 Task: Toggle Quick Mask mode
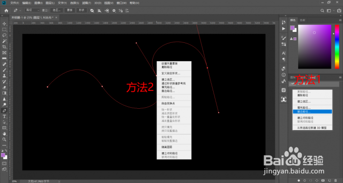[4, 164]
